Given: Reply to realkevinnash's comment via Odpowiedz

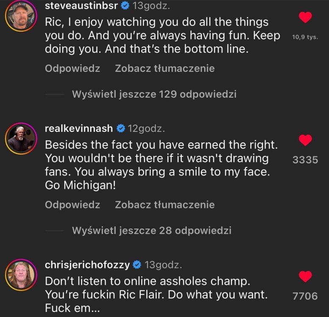Looking at the screenshot, I should coord(72,205).
